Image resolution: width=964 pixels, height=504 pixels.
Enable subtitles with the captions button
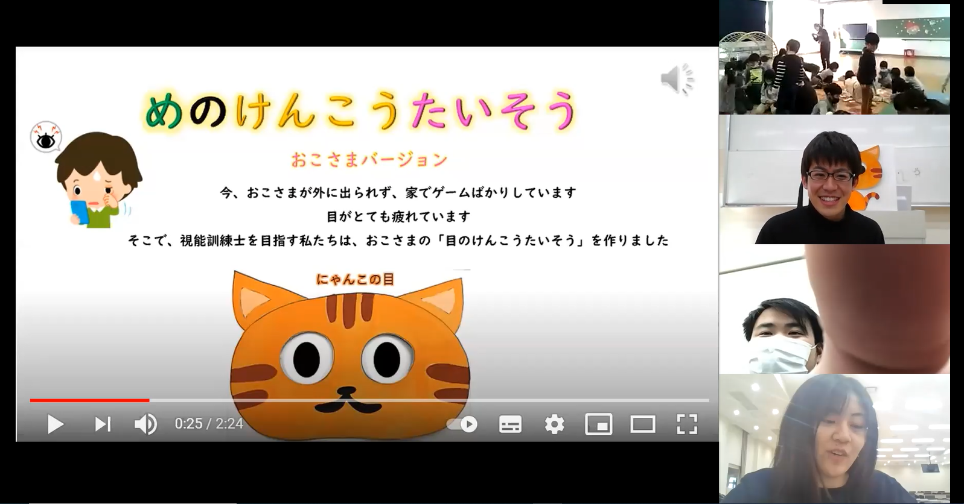(510, 424)
